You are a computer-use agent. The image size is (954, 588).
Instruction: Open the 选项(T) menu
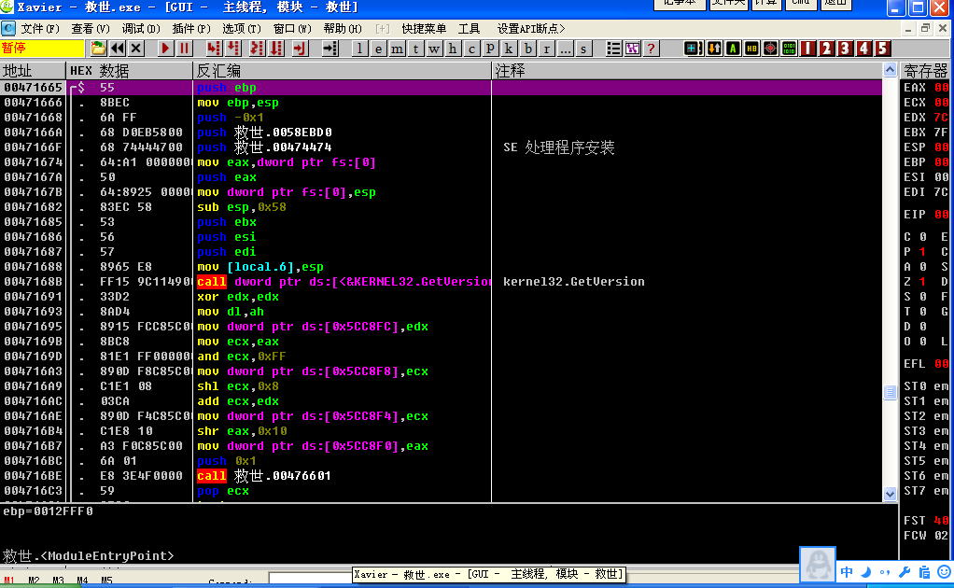tap(242, 29)
